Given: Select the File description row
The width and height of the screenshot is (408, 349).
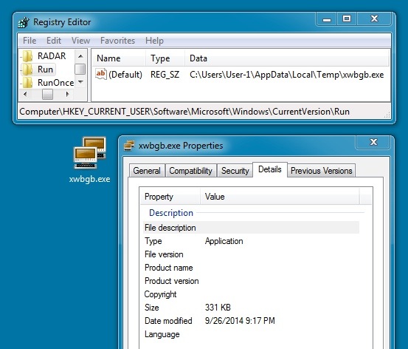Looking at the screenshot, I should 251,228.
